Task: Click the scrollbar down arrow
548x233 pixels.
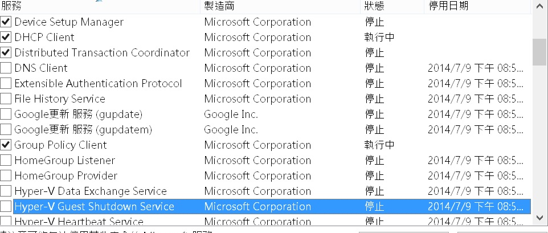Action: pyautogui.click(x=539, y=217)
